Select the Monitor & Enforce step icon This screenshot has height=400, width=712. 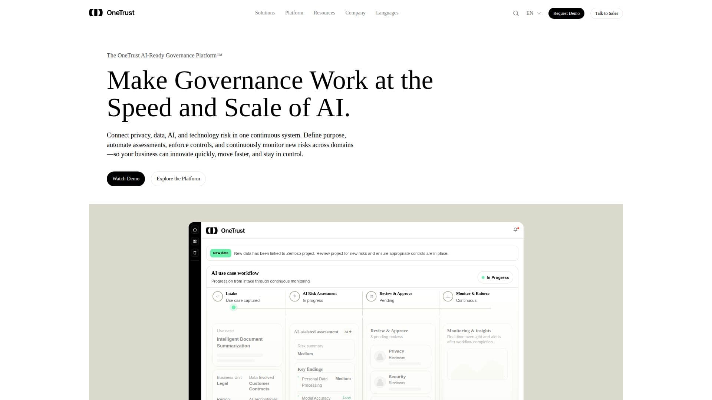tap(448, 297)
